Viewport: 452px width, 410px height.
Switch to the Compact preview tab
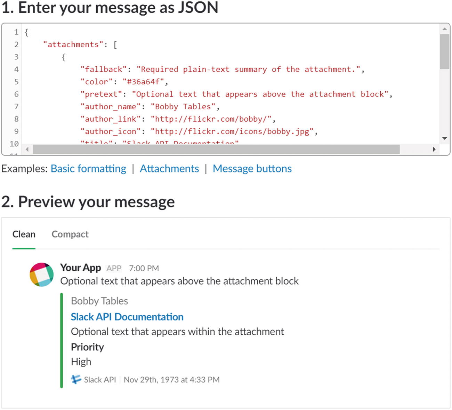click(x=70, y=234)
